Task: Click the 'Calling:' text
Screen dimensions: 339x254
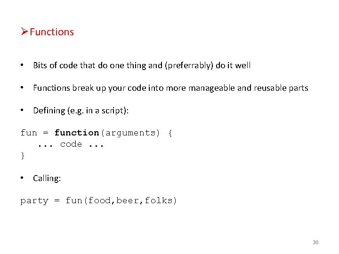Action: point(47,178)
